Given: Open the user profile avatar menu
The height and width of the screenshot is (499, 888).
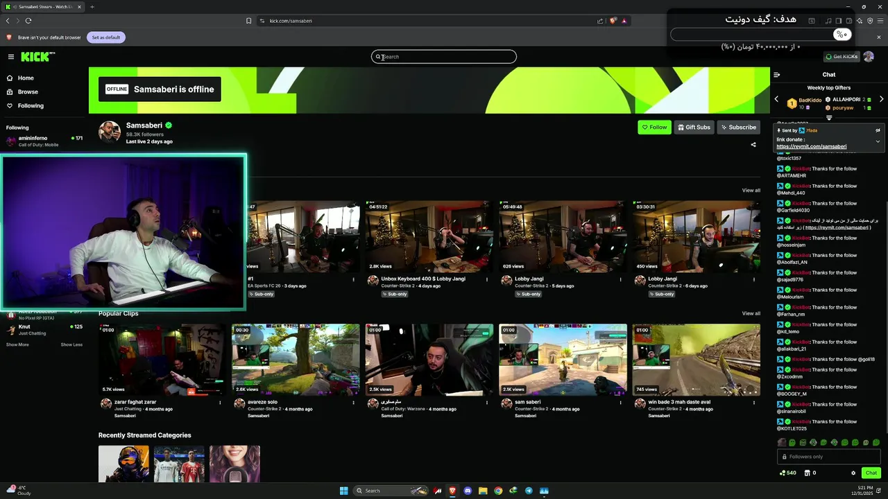Looking at the screenshot, I should tap(869, 57).
